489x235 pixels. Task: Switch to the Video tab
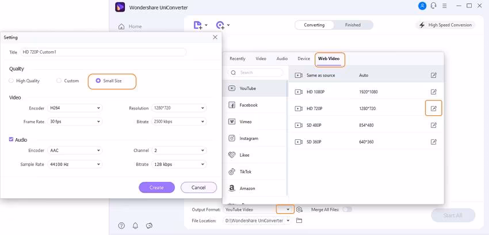click(x=261, y=59)
